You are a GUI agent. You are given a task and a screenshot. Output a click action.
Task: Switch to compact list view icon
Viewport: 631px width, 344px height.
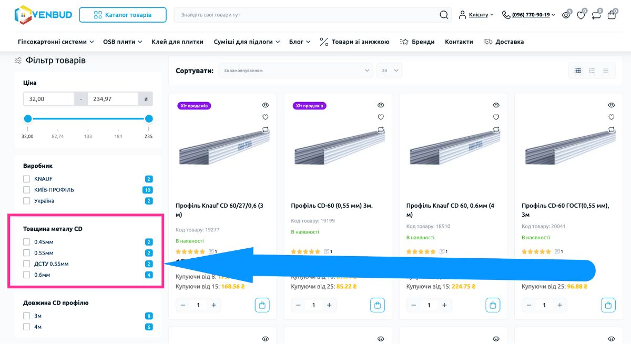coord(606,70)
